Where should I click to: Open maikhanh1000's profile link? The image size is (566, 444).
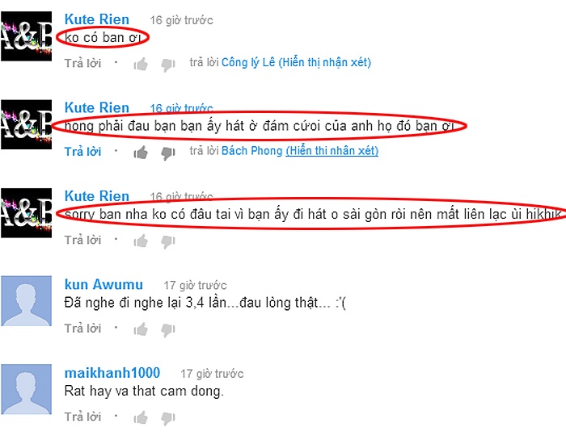(x=112, y=373)
